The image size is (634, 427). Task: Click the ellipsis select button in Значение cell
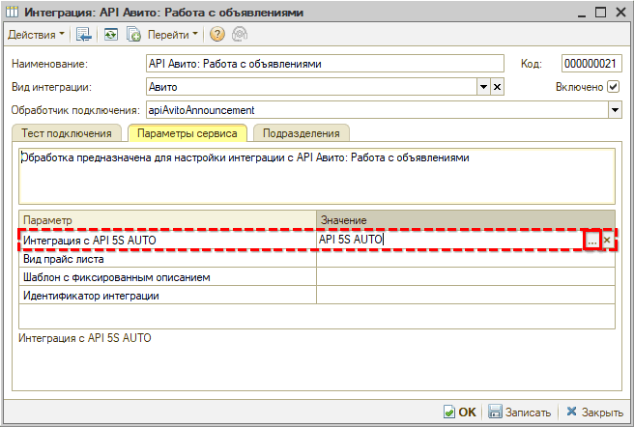[591, 240]
